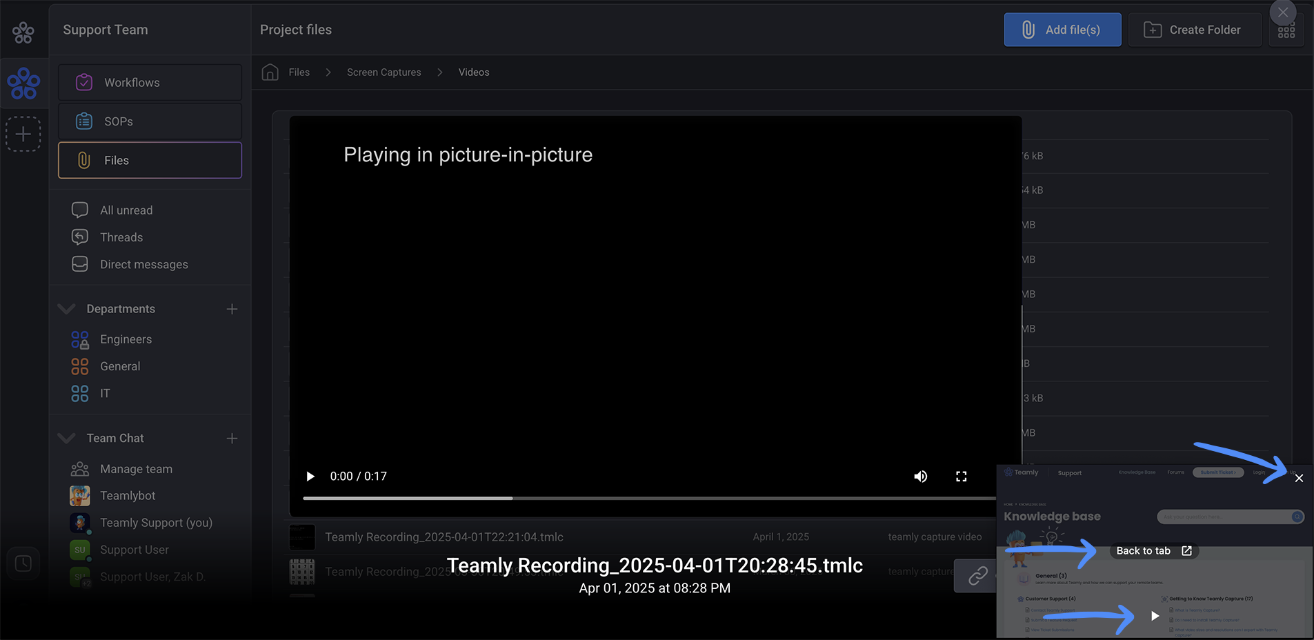Open the home icon in breadcrumb
The height and width of the screenshot is (640, 1314).
[270, 72]
